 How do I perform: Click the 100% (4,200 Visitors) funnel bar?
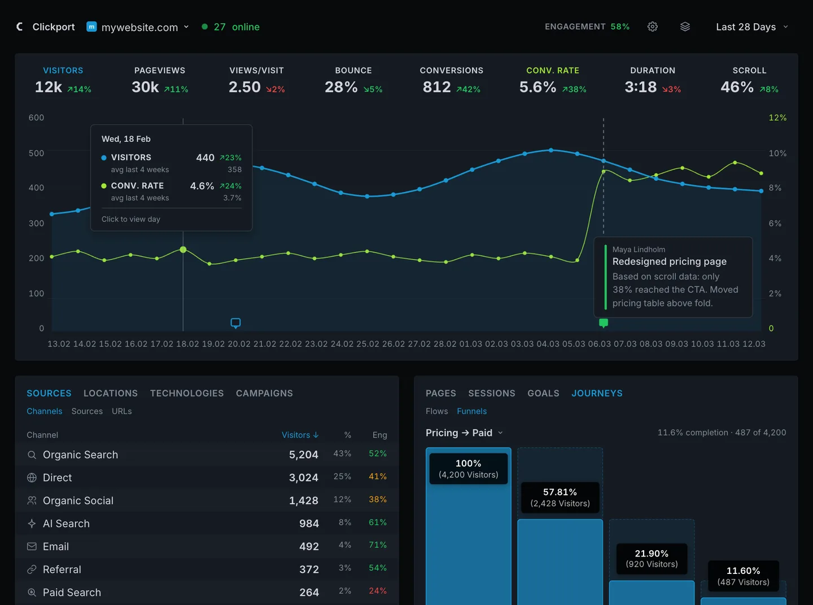coord(469,526)
